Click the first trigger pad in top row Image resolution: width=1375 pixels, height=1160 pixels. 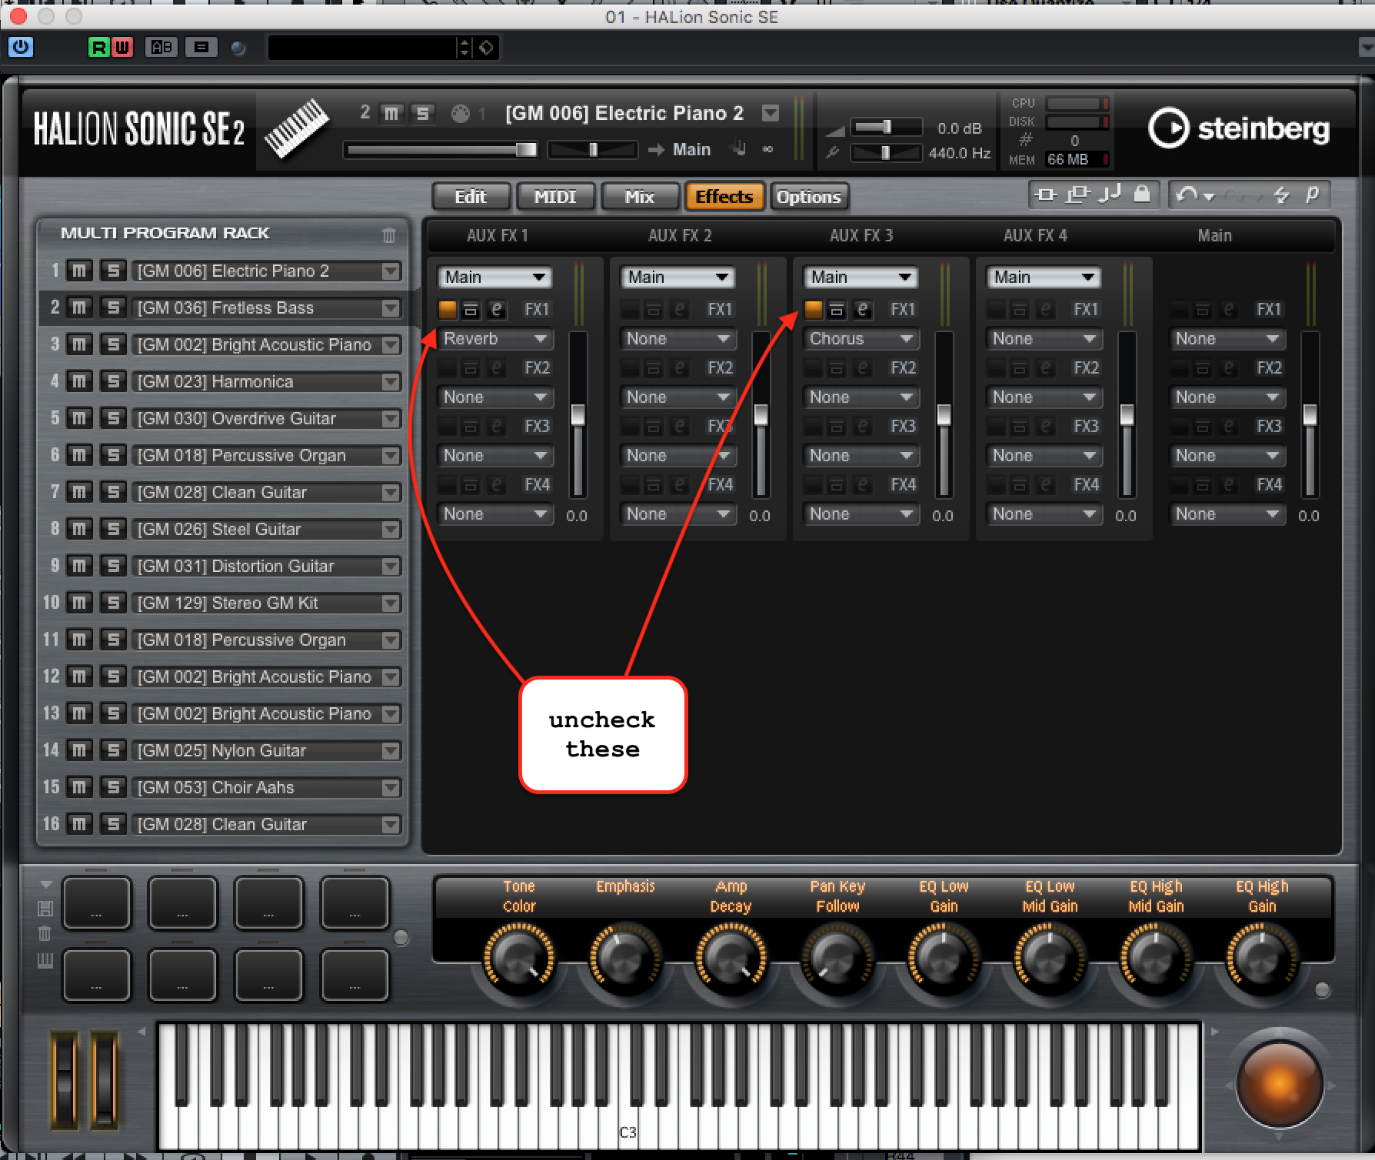[x=97, y=902]
